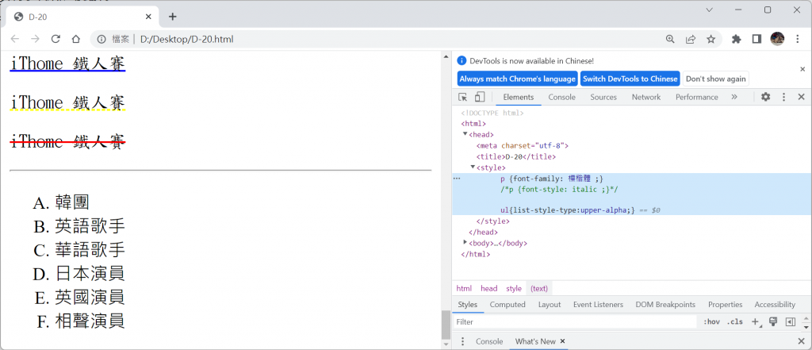Click the Styles filter input
Viewport: 812px width, 350px height.
pos(575,322)
